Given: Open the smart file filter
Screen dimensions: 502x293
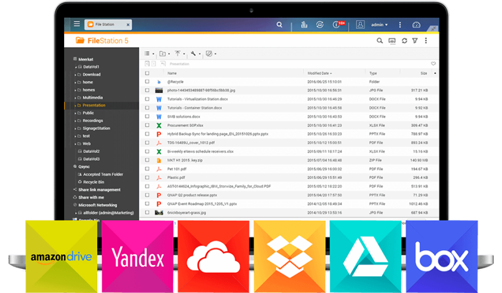Looking at the screenshot, I should pos(415,40).
